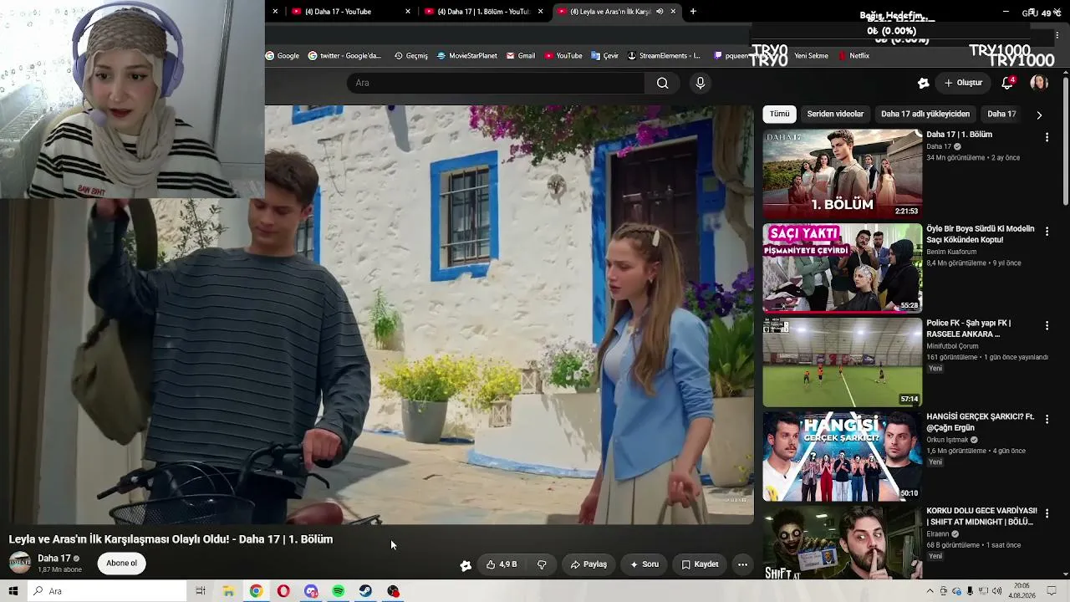Open the HANGİSİ GERÇEK ŞARKICI thumbnail

click(842, 457)
